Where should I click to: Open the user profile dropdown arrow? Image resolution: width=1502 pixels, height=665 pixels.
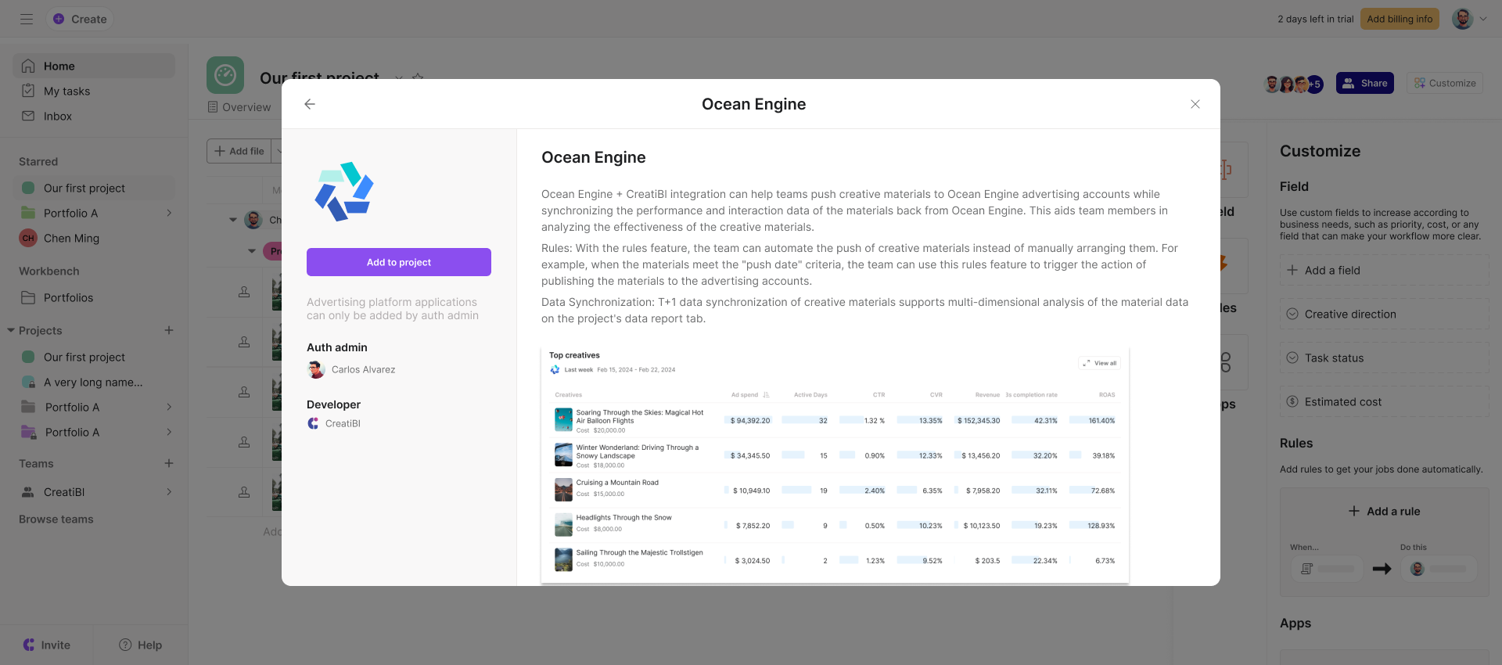pos(1483,19)
